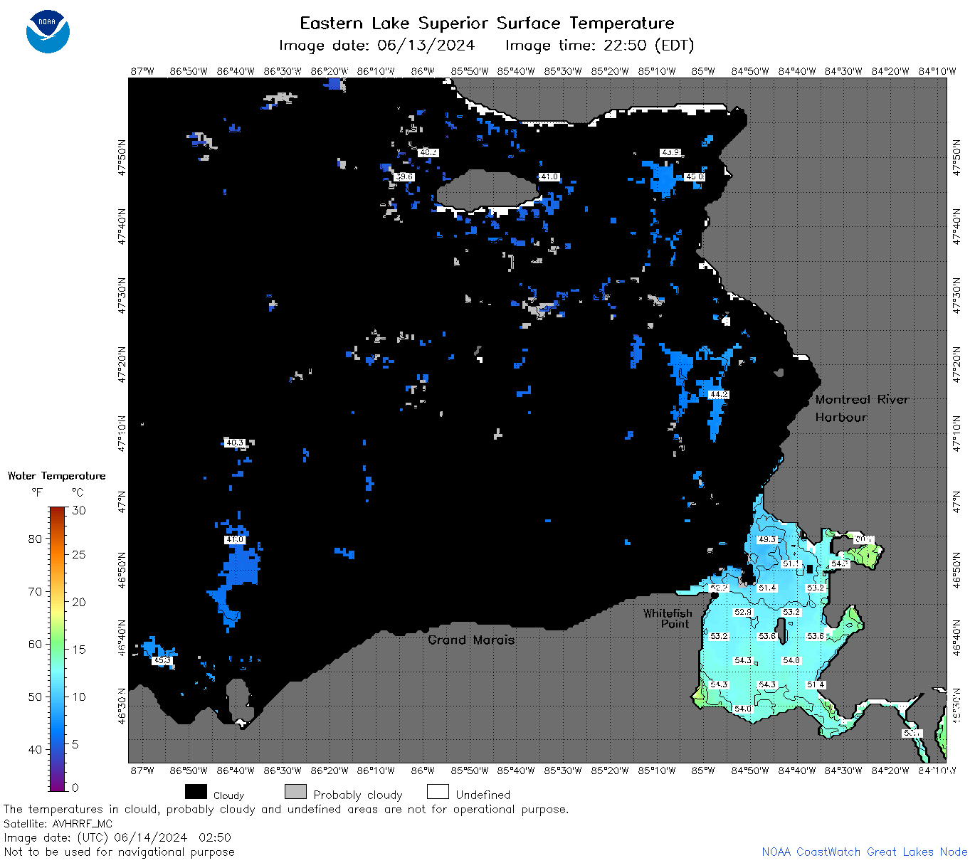
Task: Click the 80 mark on the Fahrenheit scale
Action: [x=35, y=539]
